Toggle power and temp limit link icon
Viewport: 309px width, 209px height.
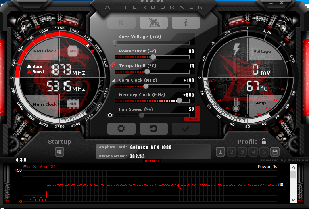point(113,65)
